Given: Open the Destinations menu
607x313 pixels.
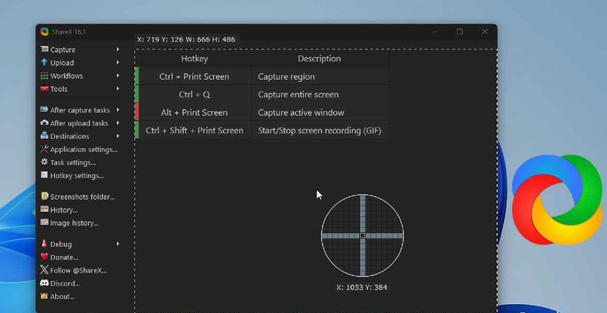Looking at the screenshot, I should point(70,136).
